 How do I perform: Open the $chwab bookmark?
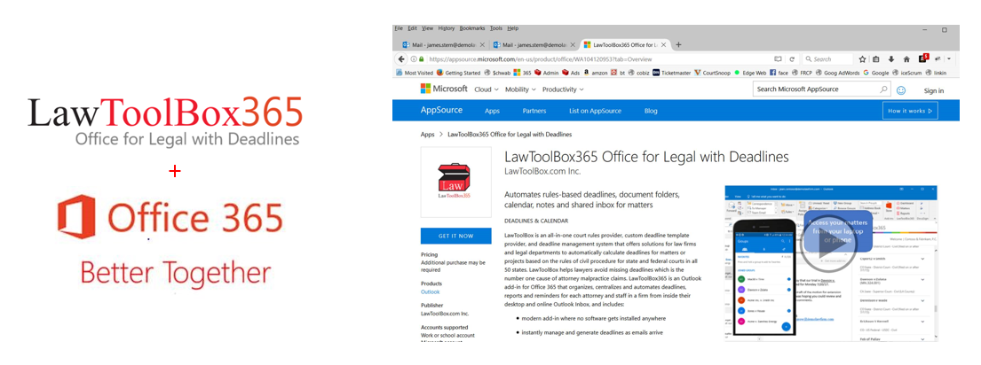[497, 73]
